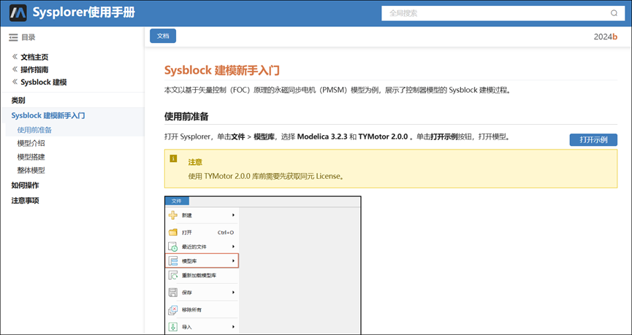This screenshot has width=632, height=335.
Task: Open the 文件 menu tab in the screenshot
Action: [177, 201]
